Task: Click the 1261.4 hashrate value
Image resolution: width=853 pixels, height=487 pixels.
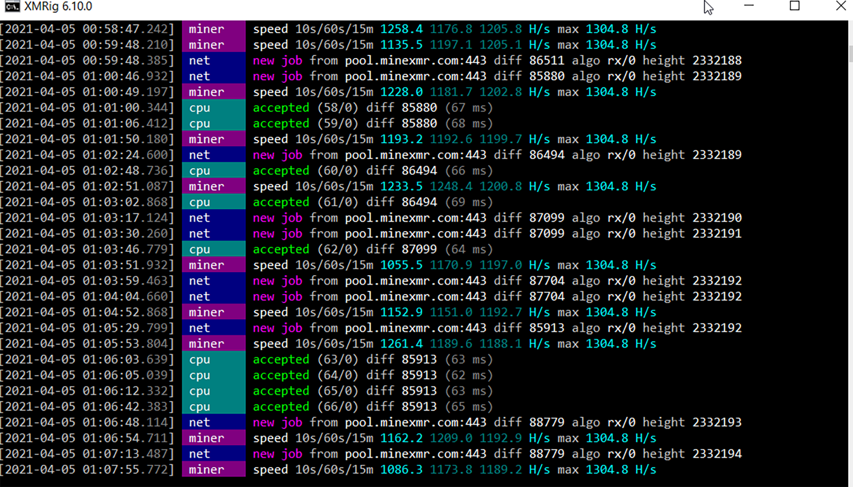Action: coord(401,344)
